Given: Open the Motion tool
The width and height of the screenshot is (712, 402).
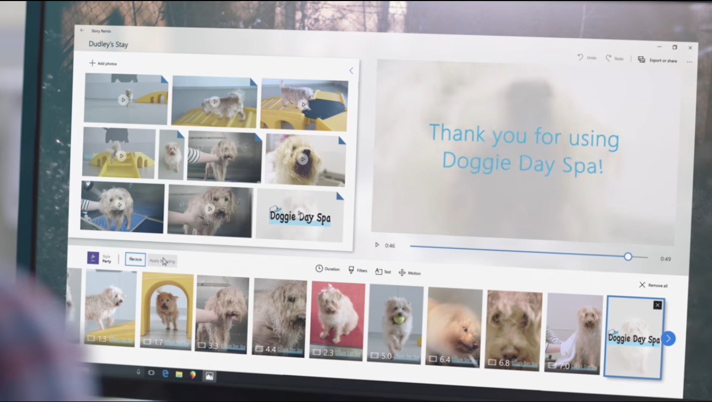Looking at the screenshot, I should click(x=409, y=273).
